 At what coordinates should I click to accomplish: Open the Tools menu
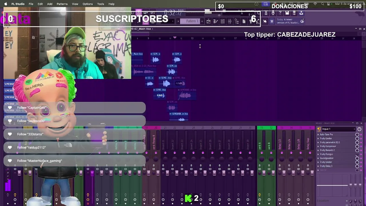[x=101, y=4]
